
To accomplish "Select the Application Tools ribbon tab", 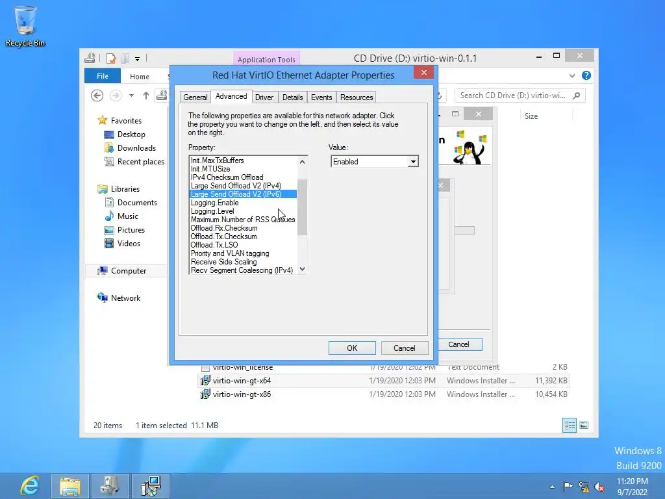I will pos(266,59).
